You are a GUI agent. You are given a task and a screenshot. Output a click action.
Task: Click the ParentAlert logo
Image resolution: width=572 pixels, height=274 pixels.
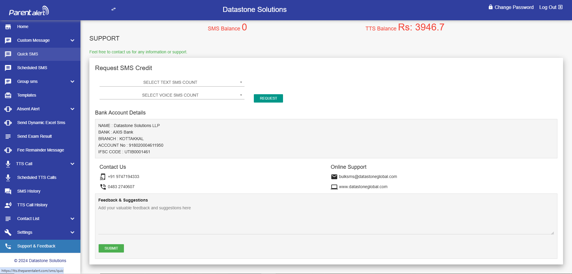(x=29, y=11)
